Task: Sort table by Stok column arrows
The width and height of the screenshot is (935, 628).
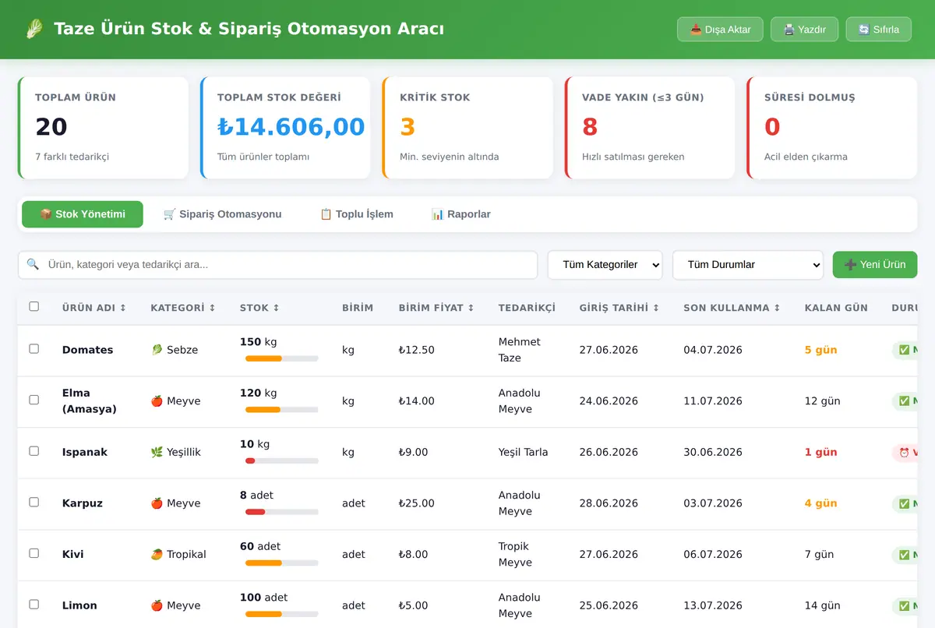Action: 276,308
